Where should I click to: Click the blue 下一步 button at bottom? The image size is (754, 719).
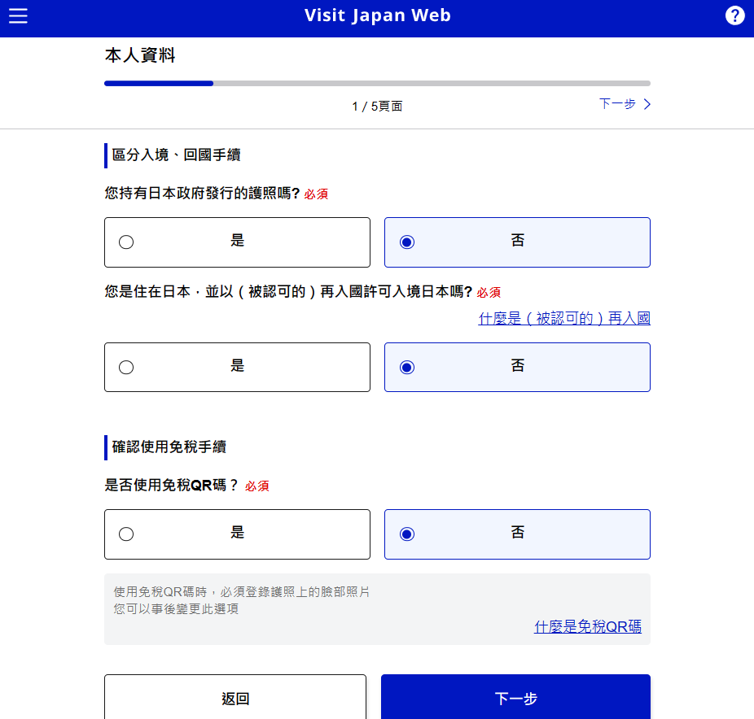point(515,697)
